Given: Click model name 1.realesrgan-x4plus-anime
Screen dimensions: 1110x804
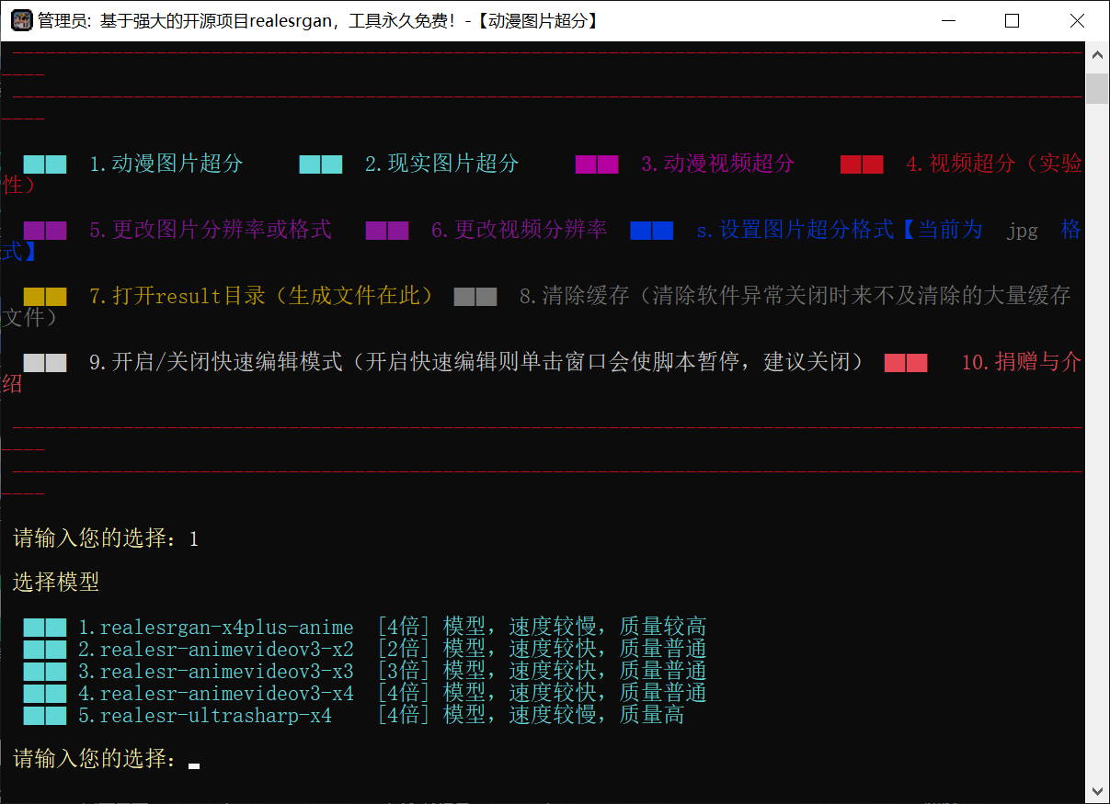Looking at the screenshot, I should [x=216, y=628].
